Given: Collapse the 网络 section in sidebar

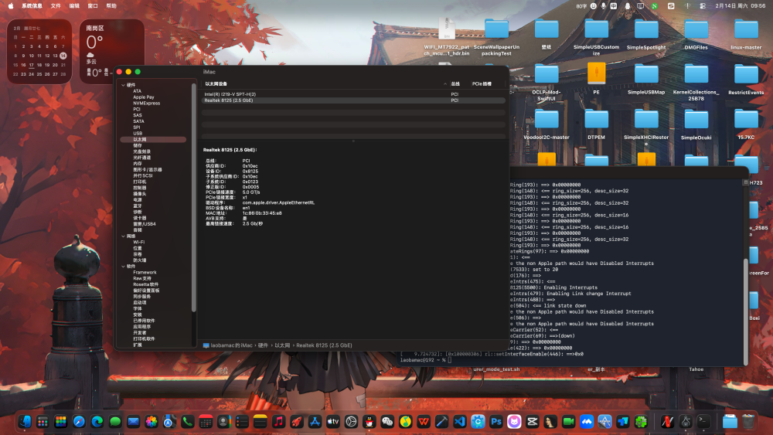Looking at the screenshot, I should pyautogui.click(x=123, y=236).
